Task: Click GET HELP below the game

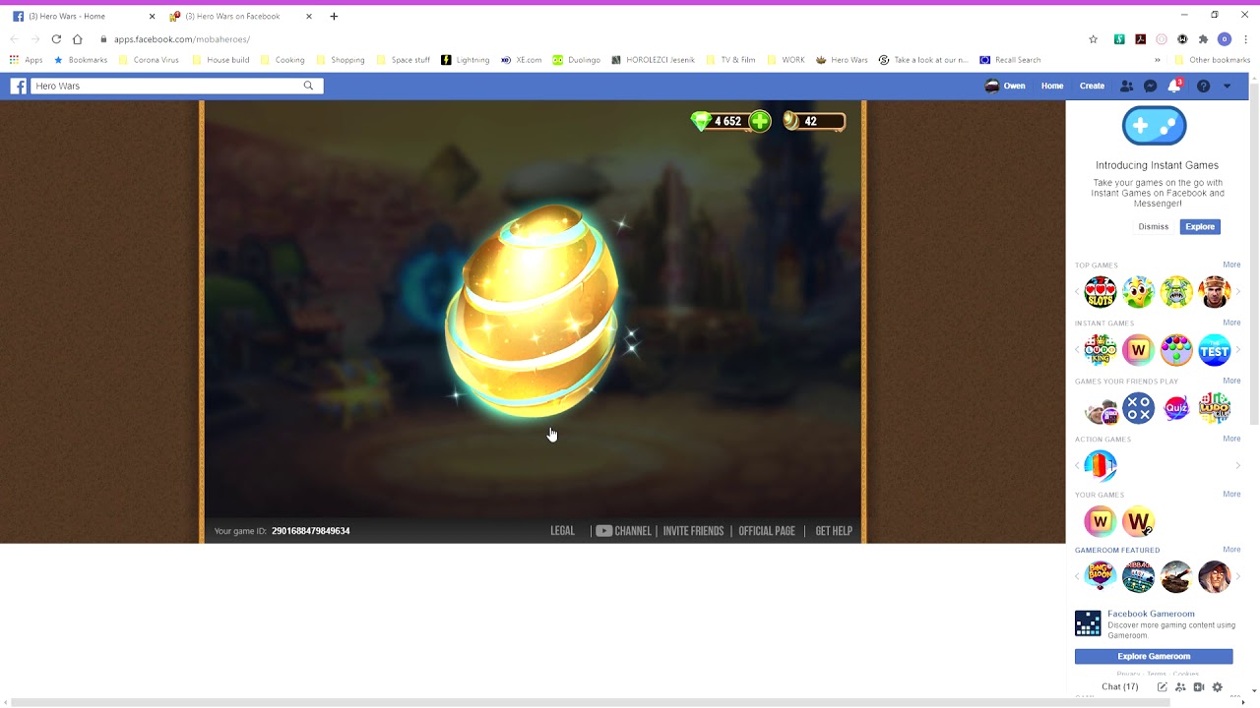Action: click(x=834, y=531)
